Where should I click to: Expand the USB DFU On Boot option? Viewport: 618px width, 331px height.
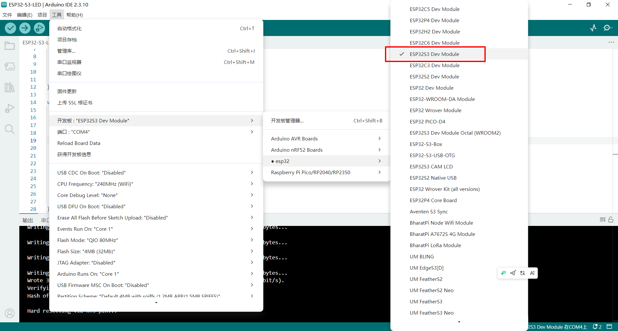pos(156,206)
